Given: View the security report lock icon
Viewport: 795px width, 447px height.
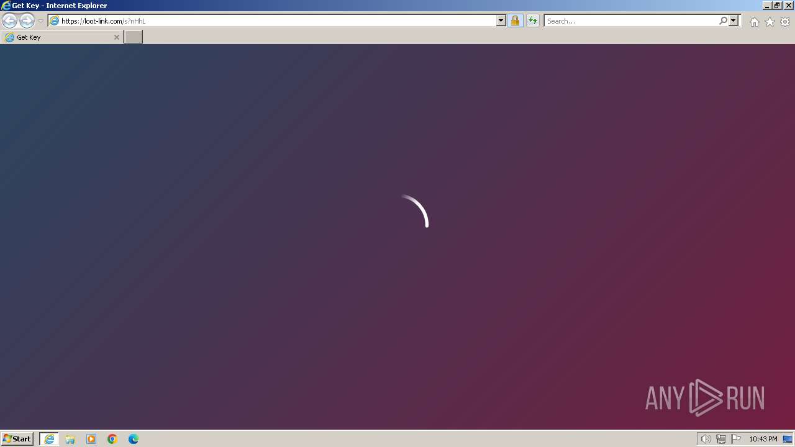Looking at the screenshot, I should (x=515, y=20).
